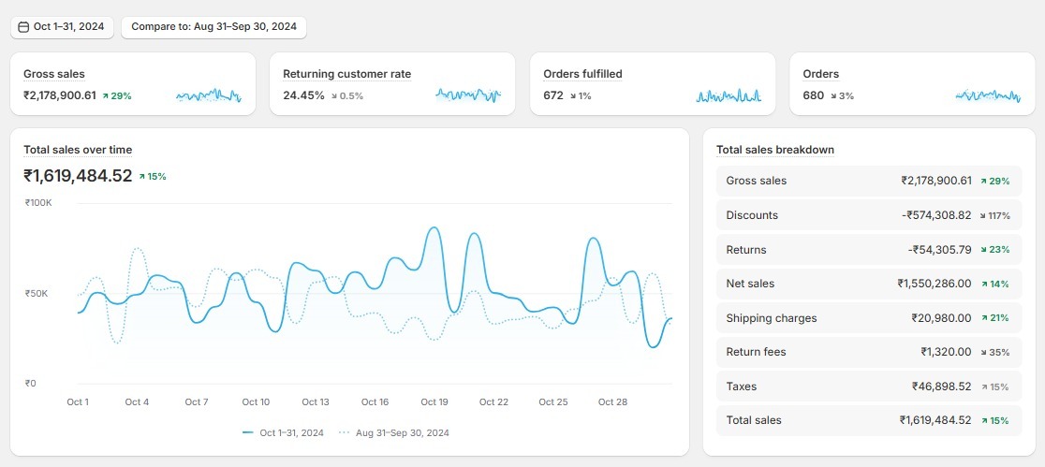This screenshot has width=1045, height=467.
Task: Open the Orders fulfilled report
Action: tap(582, 74)
